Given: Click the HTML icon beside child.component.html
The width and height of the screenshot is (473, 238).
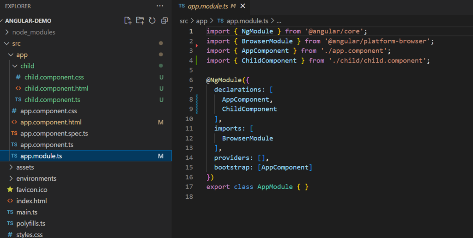Looking at the screenshot, I should click(18, 88).
